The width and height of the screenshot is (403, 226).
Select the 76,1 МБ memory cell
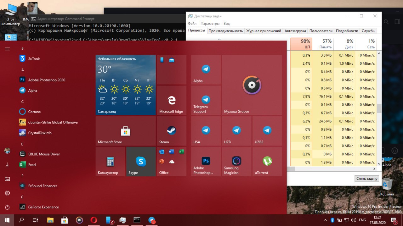point(323,96)
